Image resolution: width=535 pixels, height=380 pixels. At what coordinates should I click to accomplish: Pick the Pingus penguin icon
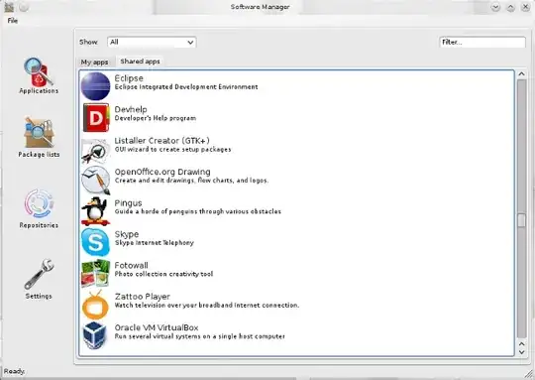coord(95,211)
